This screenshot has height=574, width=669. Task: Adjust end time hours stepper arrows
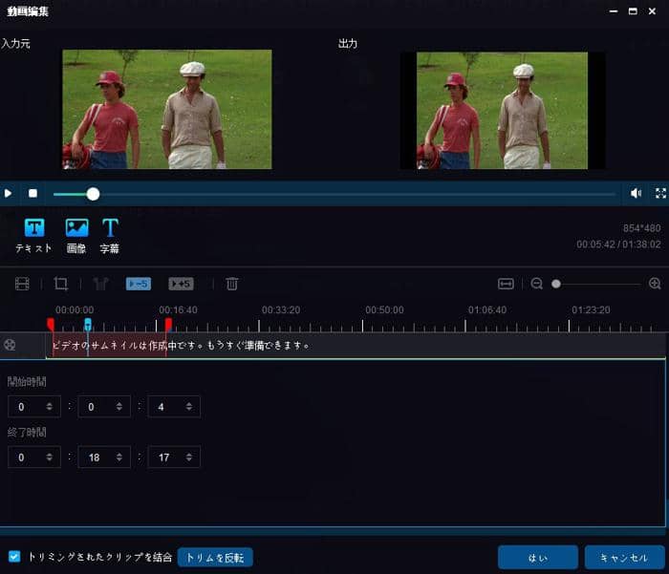coord(50,457)
